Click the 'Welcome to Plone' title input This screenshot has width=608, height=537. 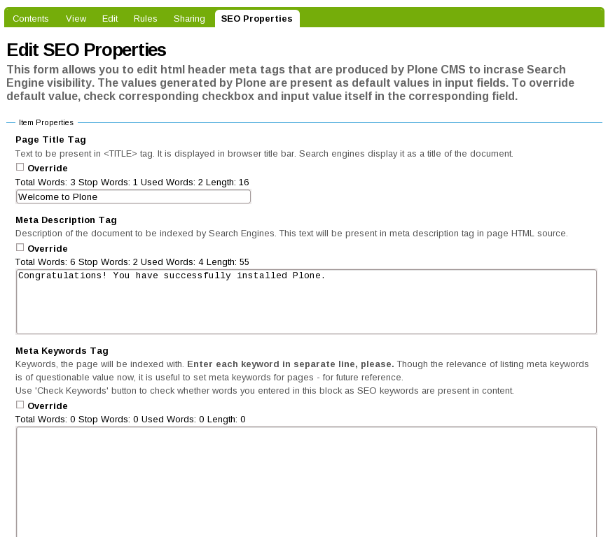click(133, 197)
